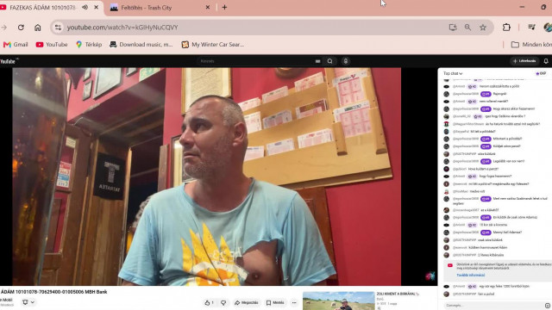Screen dimensions: 552x310
Task: Open the browser extensions puzzle icon
Action: click(506, 28)
